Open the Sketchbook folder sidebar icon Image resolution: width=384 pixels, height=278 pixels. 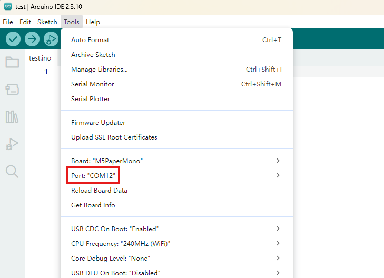point(12,62)
